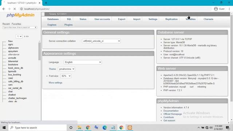This screenshot has height=131, width=233.
Task: Open the Server connection collation dropdown
Action: [101, 41]
